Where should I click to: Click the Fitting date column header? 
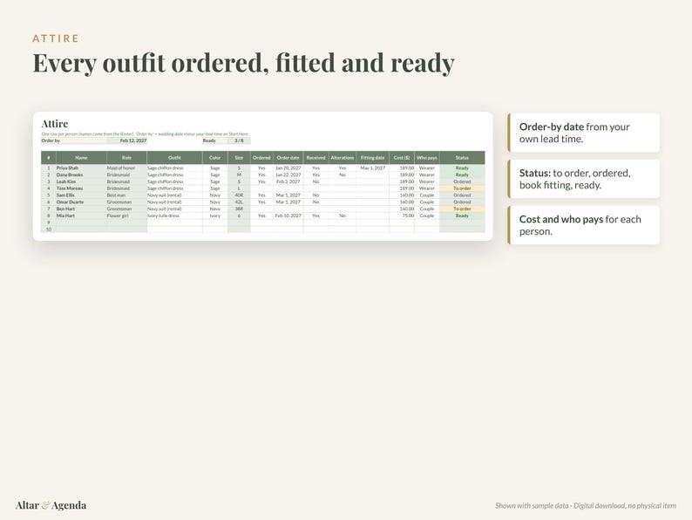tap(372, 158)
